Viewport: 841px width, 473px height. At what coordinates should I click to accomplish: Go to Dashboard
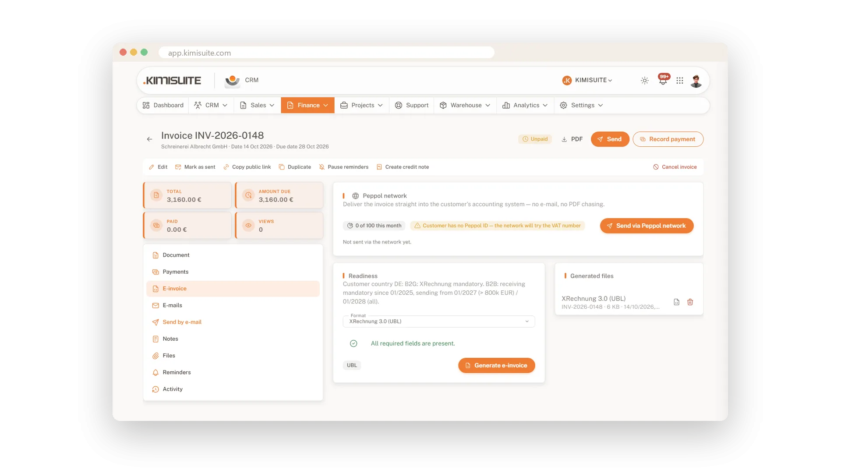click(x=163, y=105)
